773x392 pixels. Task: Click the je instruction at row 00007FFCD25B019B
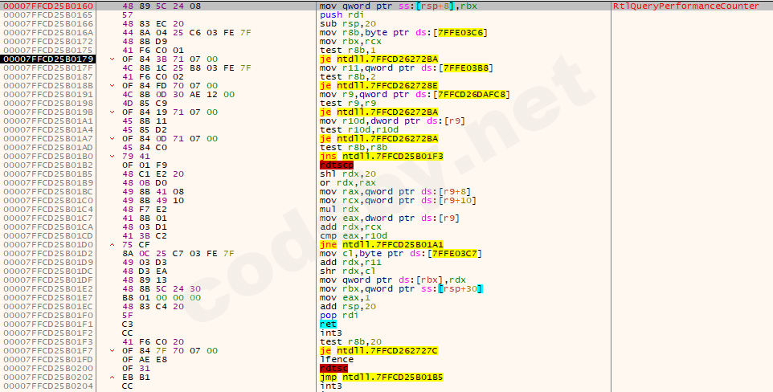tap(378, 112)
